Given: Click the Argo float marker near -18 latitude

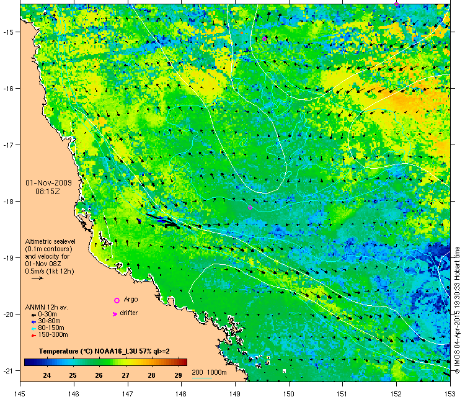Looking at the screenshot, I should pyautogui.click(x=250, y=207).
